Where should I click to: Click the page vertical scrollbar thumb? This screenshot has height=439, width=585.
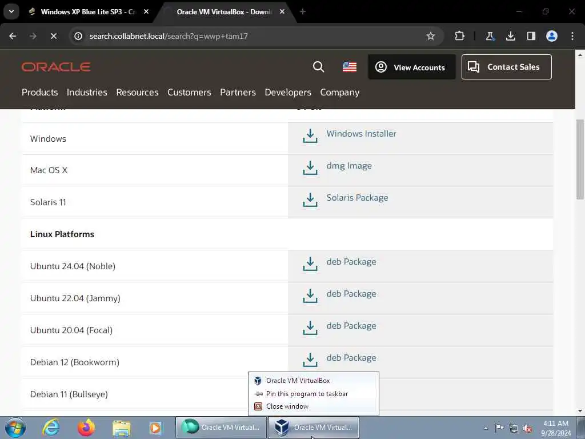[x=580, y=159]
